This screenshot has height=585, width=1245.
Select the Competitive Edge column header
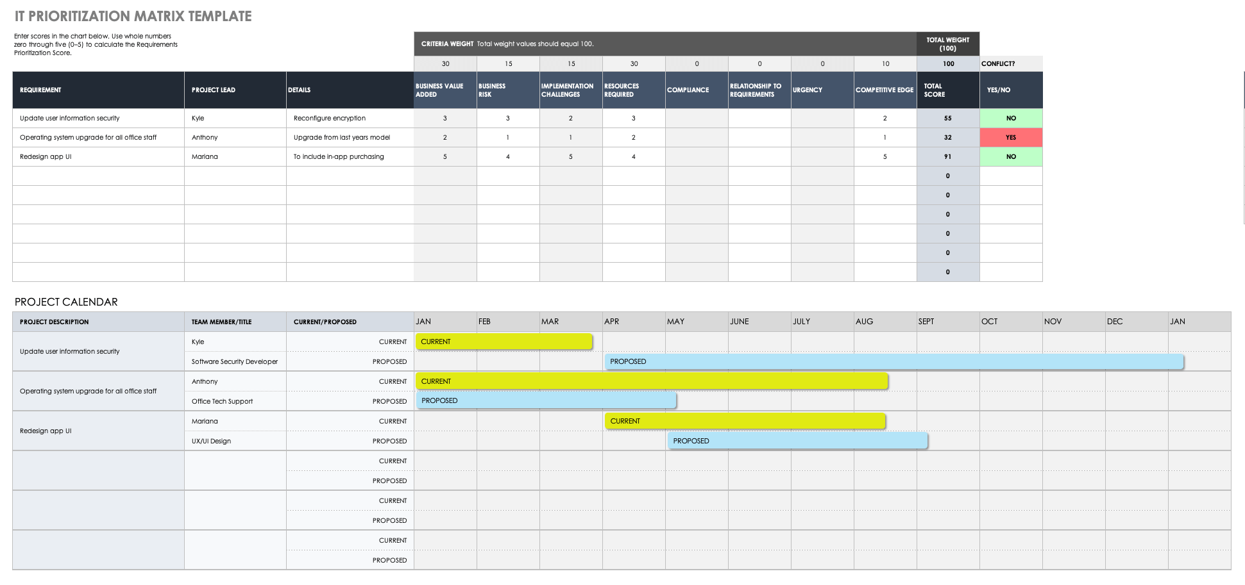885,90
